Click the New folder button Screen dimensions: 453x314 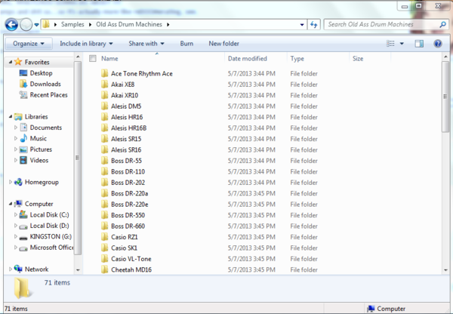[224, 44]
